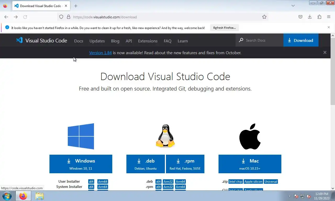Click the Linux Tux penguin image
335x201 pixels.
pos(165,136)
